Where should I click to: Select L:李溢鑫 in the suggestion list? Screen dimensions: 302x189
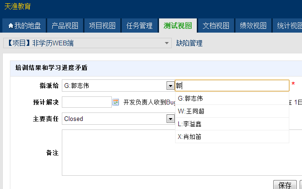point(191,124)
